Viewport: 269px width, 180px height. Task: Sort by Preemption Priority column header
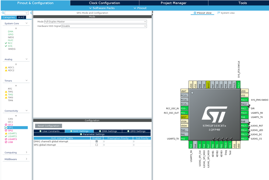(118, 138)
